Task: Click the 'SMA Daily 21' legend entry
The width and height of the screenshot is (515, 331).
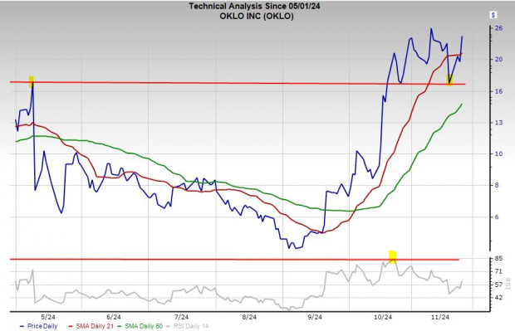Action: [x=91, y=326]
